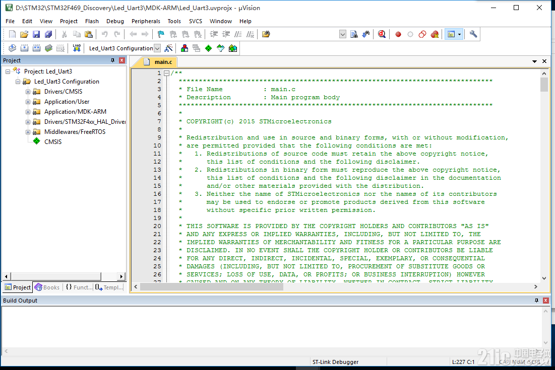The image size is (555, 370).
Task: Open the Peripherals menu
Action: (x=146, y=21)
